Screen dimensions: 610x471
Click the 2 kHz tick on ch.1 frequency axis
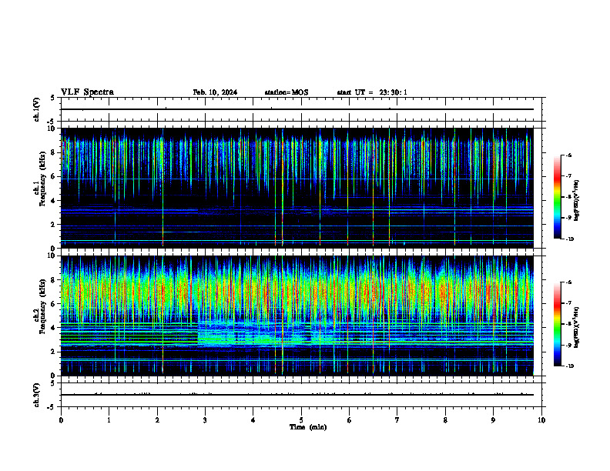(x=54, y=224)
